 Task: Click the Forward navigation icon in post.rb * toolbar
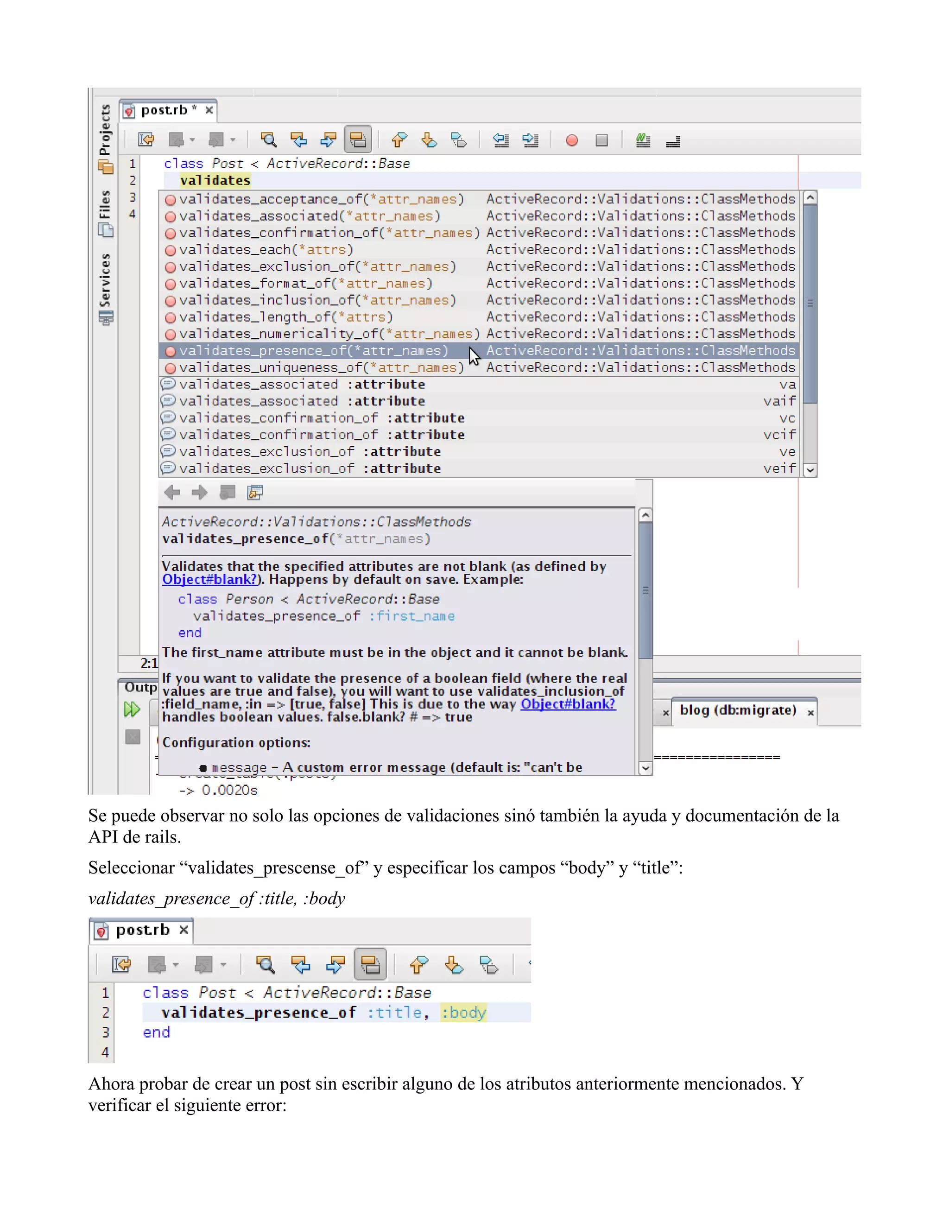click(216, 139)
